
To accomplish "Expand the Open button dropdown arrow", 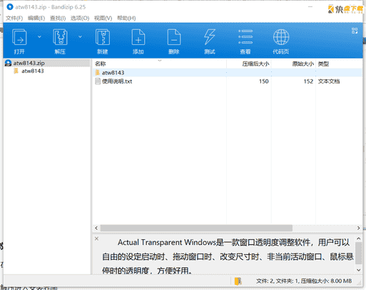I will pos(39,36).
